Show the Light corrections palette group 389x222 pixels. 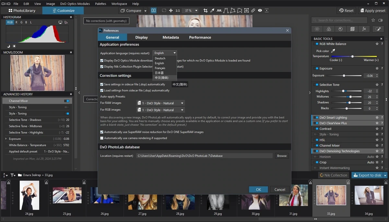point(317,29)
